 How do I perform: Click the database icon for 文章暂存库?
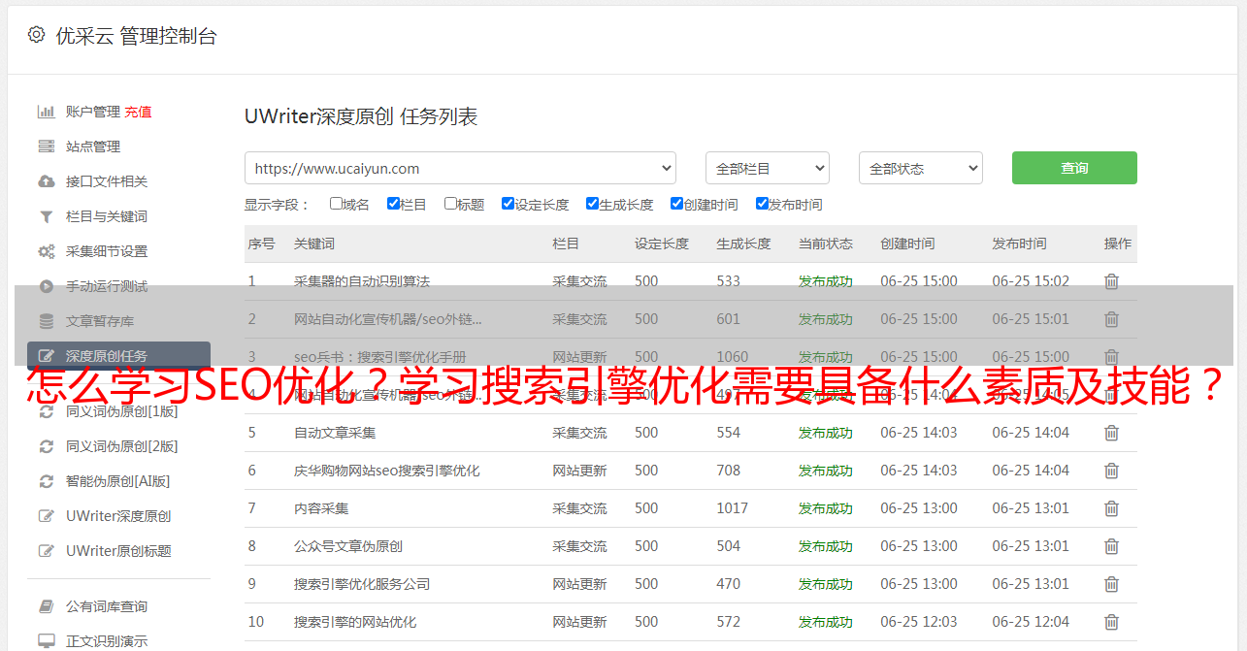(46, 321)
